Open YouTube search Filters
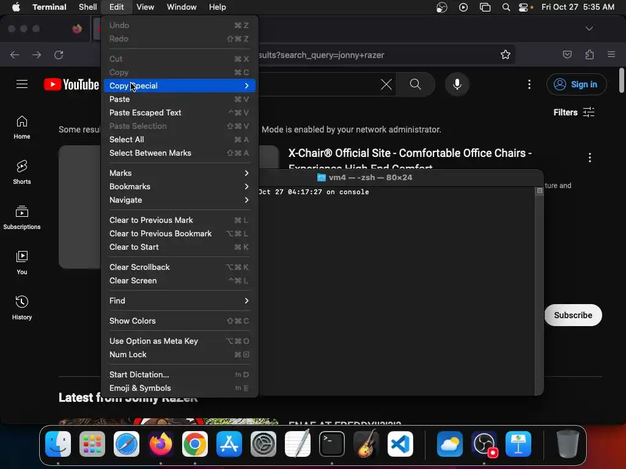 point(573,112)
